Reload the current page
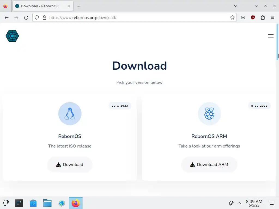The width and height of the screenshot is (279, 209). (26, 18)
